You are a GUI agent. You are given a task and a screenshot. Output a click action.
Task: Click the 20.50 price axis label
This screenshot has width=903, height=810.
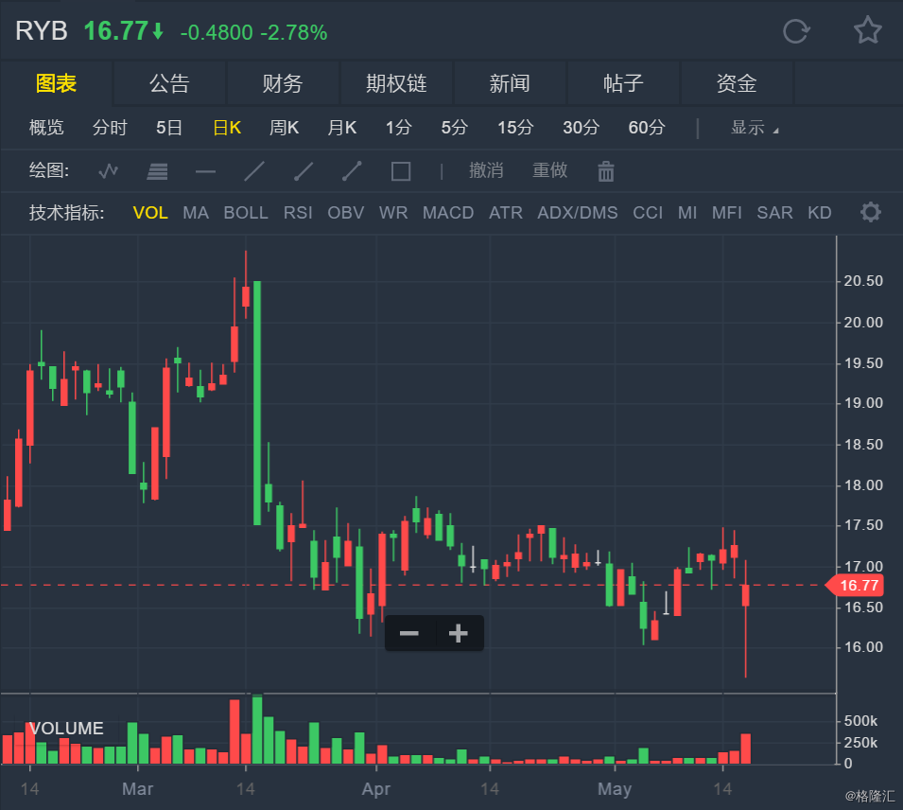pyautogui.click(x=863, y=281)
